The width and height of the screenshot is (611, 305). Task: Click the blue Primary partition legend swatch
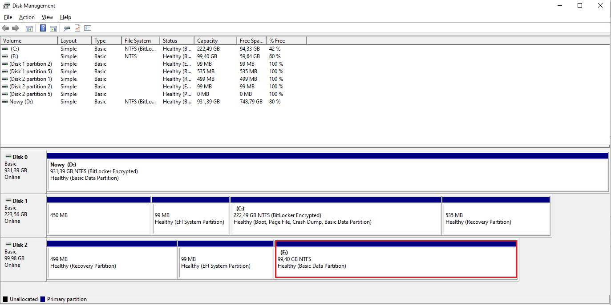coord(43,299)
